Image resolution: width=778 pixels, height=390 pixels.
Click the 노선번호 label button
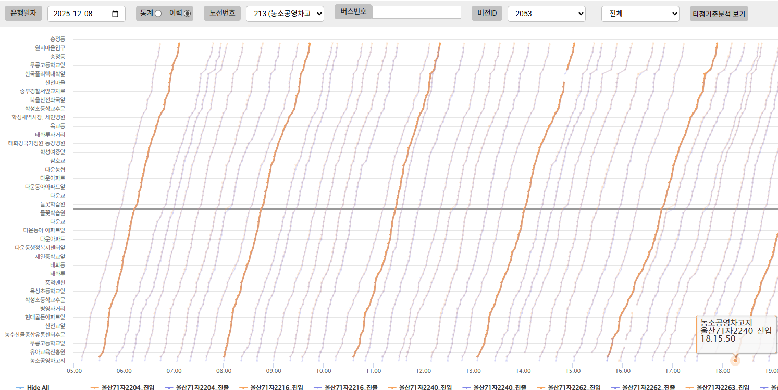222,14
